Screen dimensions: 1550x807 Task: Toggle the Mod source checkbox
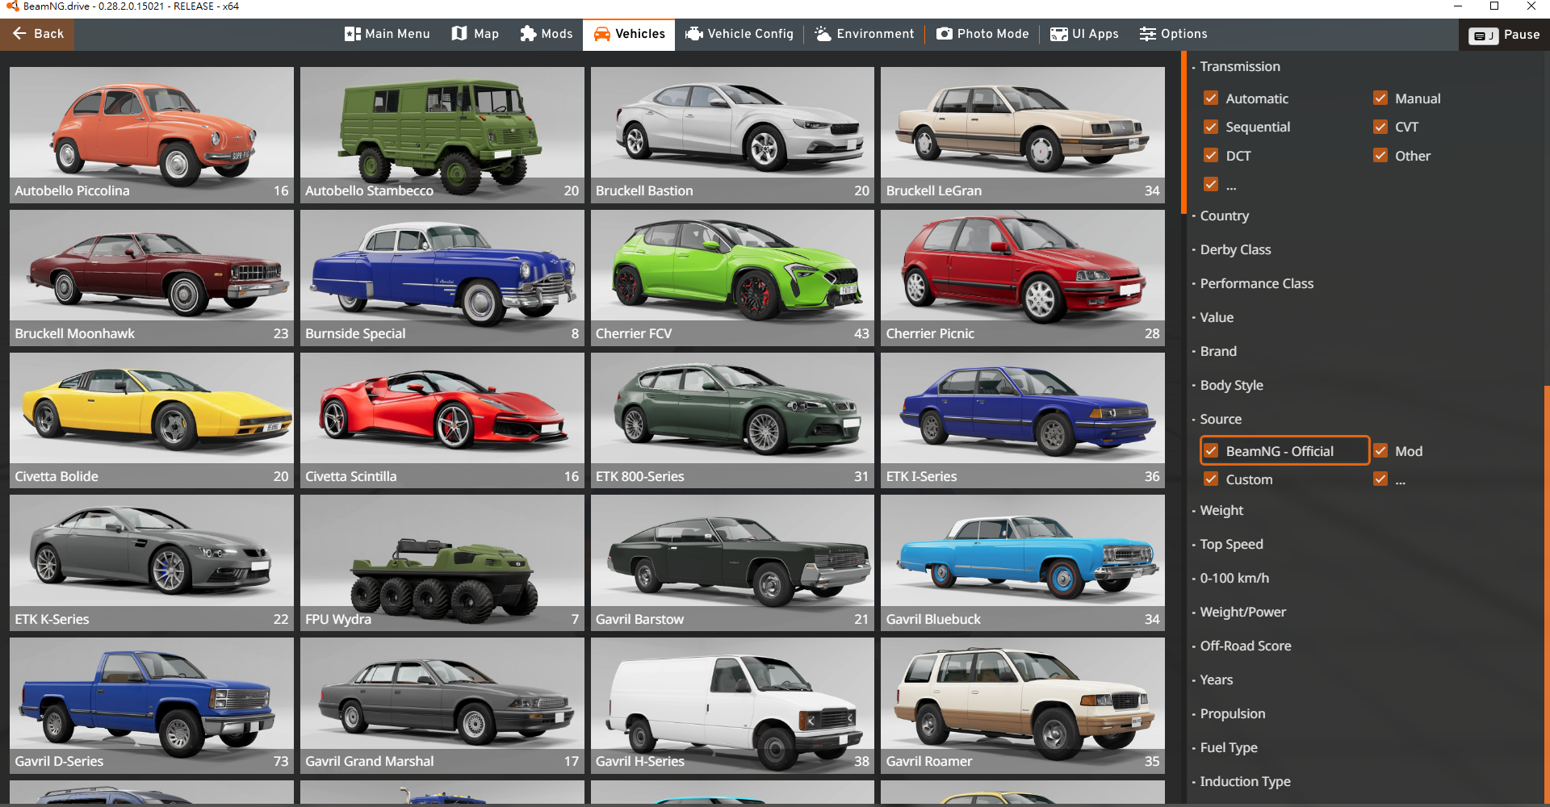click(1380, 451)
